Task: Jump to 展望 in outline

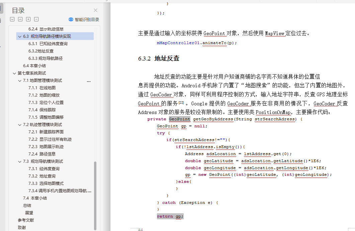Action: click(x=29, y=213)
